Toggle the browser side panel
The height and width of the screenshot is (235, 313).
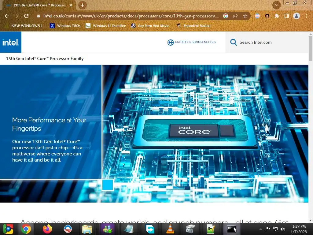pyautogui.click(x=287, y=16)
